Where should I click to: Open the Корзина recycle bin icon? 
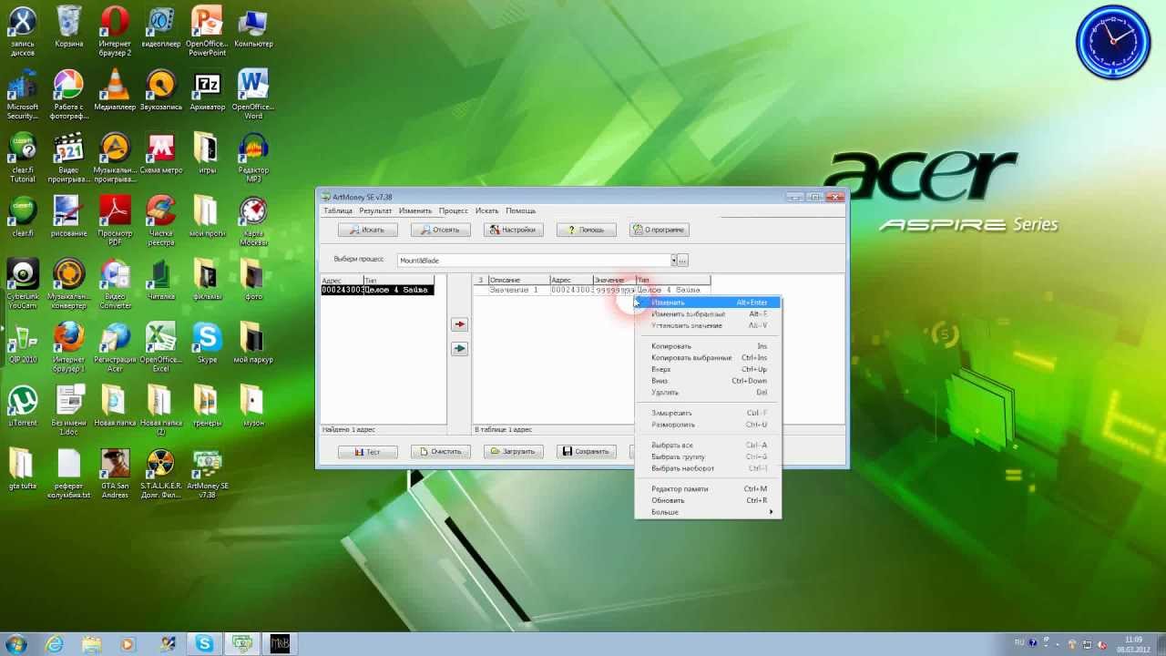[68, 27]
